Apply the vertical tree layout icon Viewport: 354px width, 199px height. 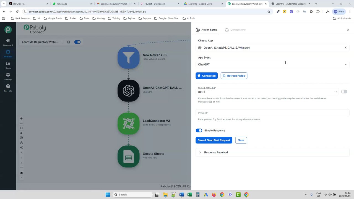[21, 143]
